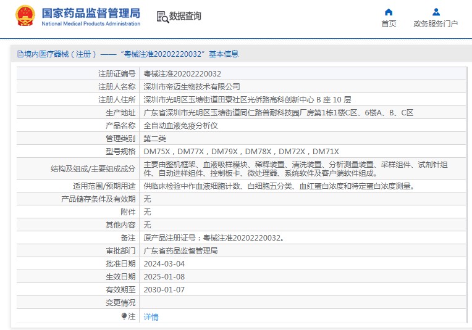The width and height of the screenshot is (472, 330).
Task: Click approving department 广东省药品监督管理局
Action: tap(180, 251)
